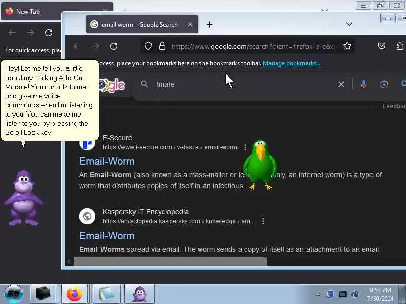Switch to the email worm Google Search tab

pyautogui.click(x=142, y=24)
